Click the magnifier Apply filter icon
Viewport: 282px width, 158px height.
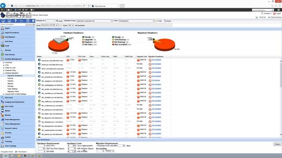pyautogui.click(x=57, y=21)
